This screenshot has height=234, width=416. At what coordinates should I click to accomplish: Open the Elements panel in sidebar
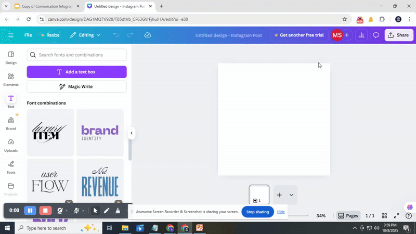[x=11, y=79]
